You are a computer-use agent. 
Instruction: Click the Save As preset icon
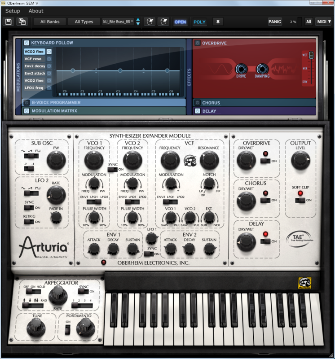tap(22, 22)
